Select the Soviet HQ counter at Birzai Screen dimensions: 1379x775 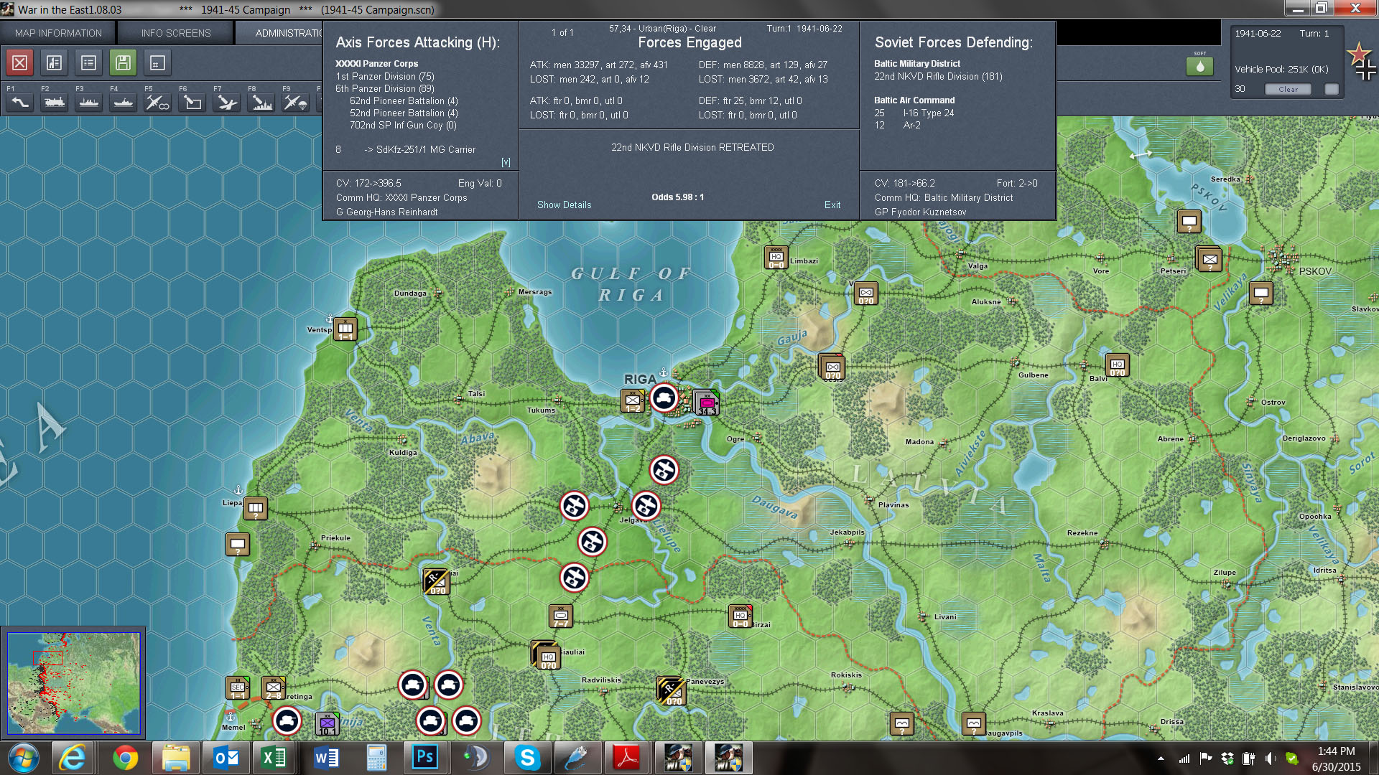click(x=740, y=616)
